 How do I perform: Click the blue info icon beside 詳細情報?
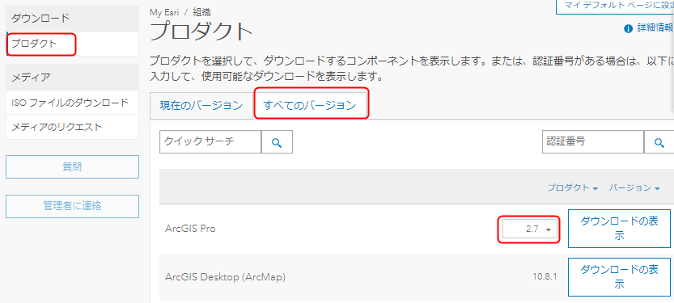click(x=628, y=28)
